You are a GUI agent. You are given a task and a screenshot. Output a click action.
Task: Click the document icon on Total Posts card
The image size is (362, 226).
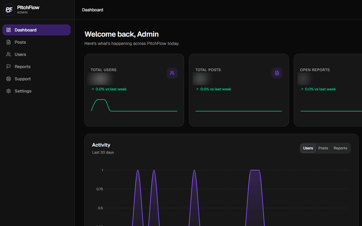coord(277,73)
